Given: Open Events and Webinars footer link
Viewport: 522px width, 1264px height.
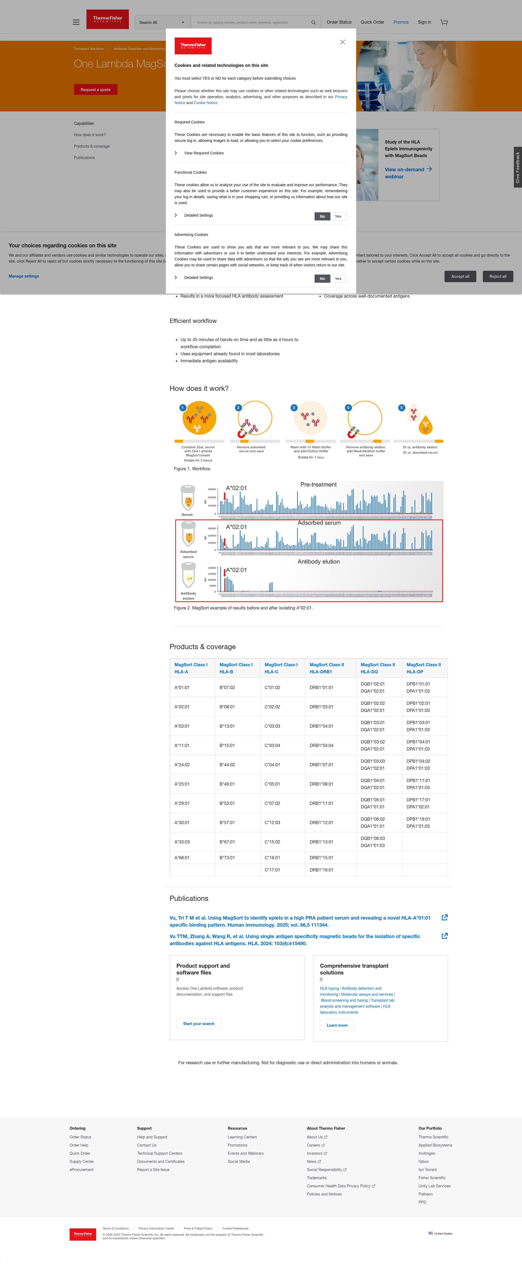Looking at the screenshot, I should (x=245, y=1153).
